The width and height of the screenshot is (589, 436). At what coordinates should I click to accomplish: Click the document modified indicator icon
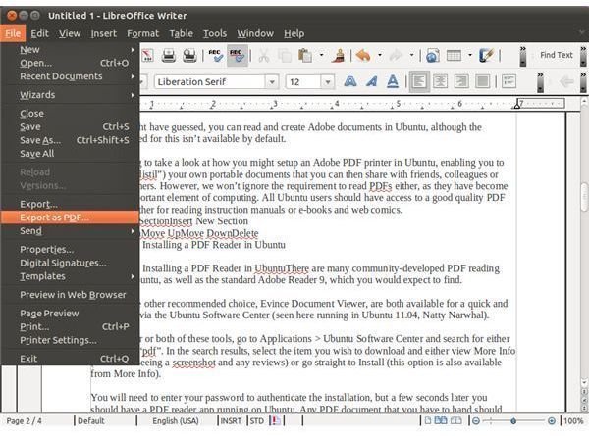pos(275,421)
